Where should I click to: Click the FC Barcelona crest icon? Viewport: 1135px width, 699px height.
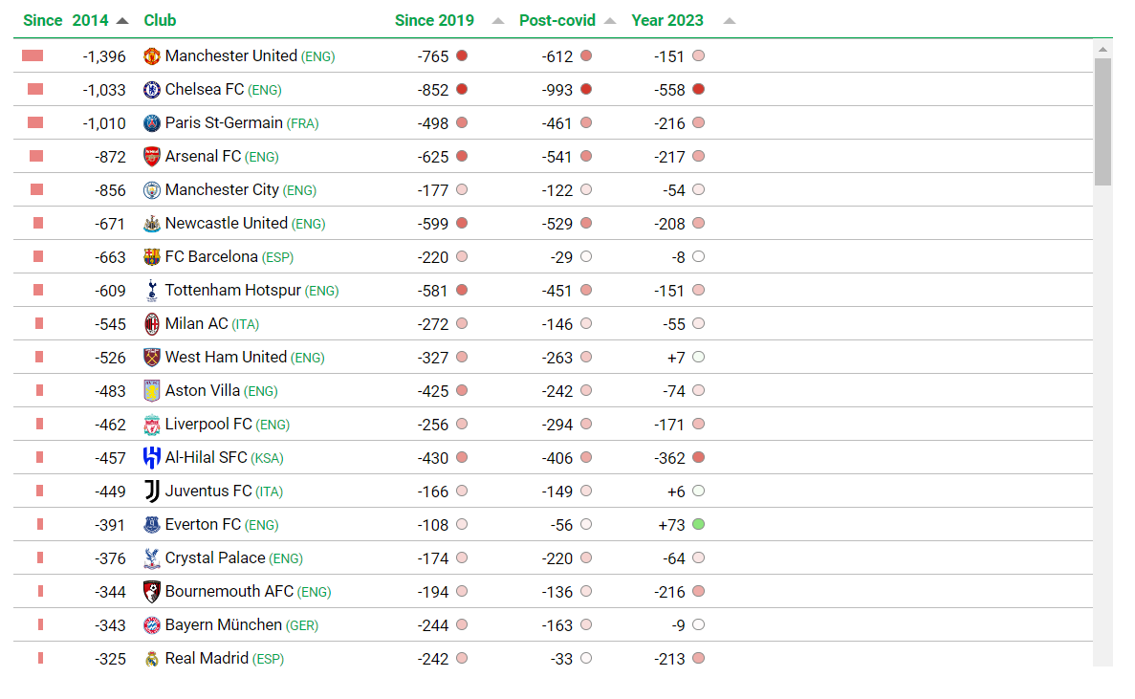[151, 257]
